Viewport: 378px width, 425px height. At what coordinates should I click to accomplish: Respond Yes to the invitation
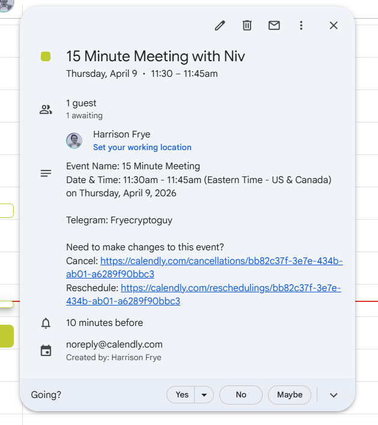tap(181, 394)
